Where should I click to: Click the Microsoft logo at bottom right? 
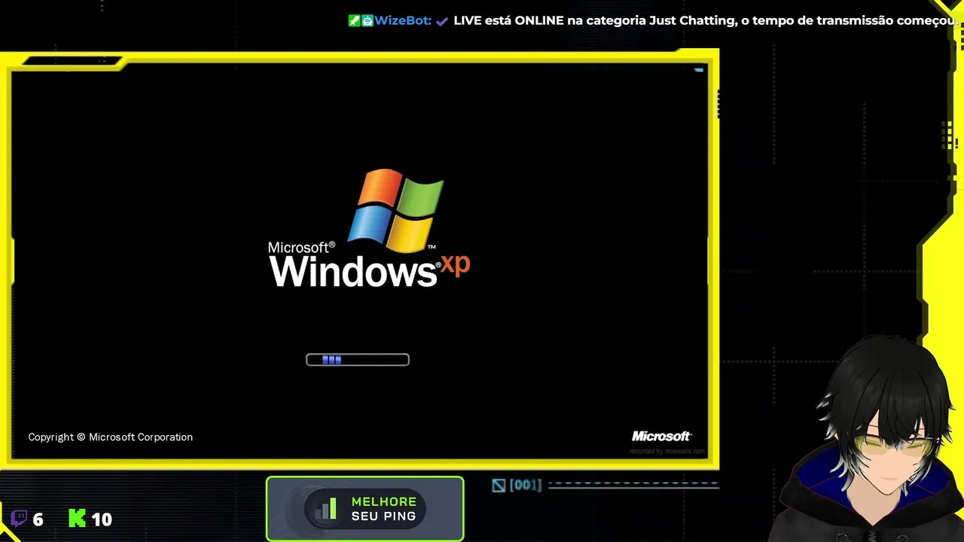661,437
